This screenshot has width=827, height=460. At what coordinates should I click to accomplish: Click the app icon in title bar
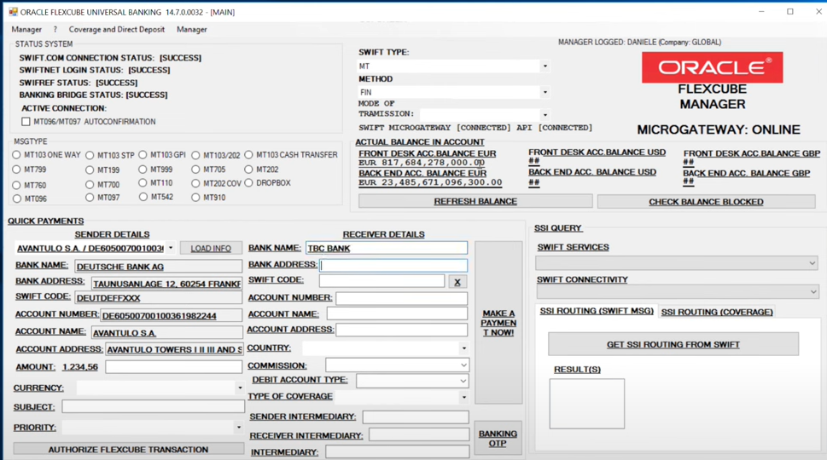click(x=12, y=12)
